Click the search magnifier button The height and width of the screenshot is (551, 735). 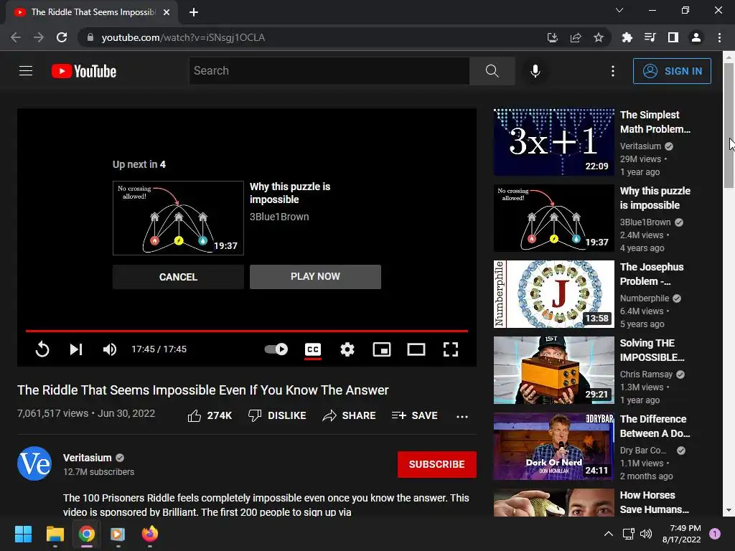492,71
